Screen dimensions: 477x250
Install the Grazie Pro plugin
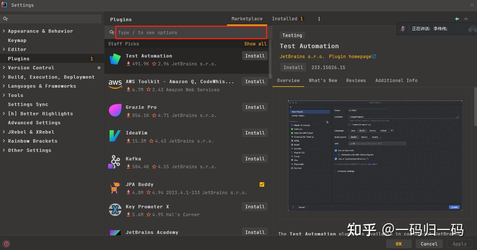click(x=255, y=107)
